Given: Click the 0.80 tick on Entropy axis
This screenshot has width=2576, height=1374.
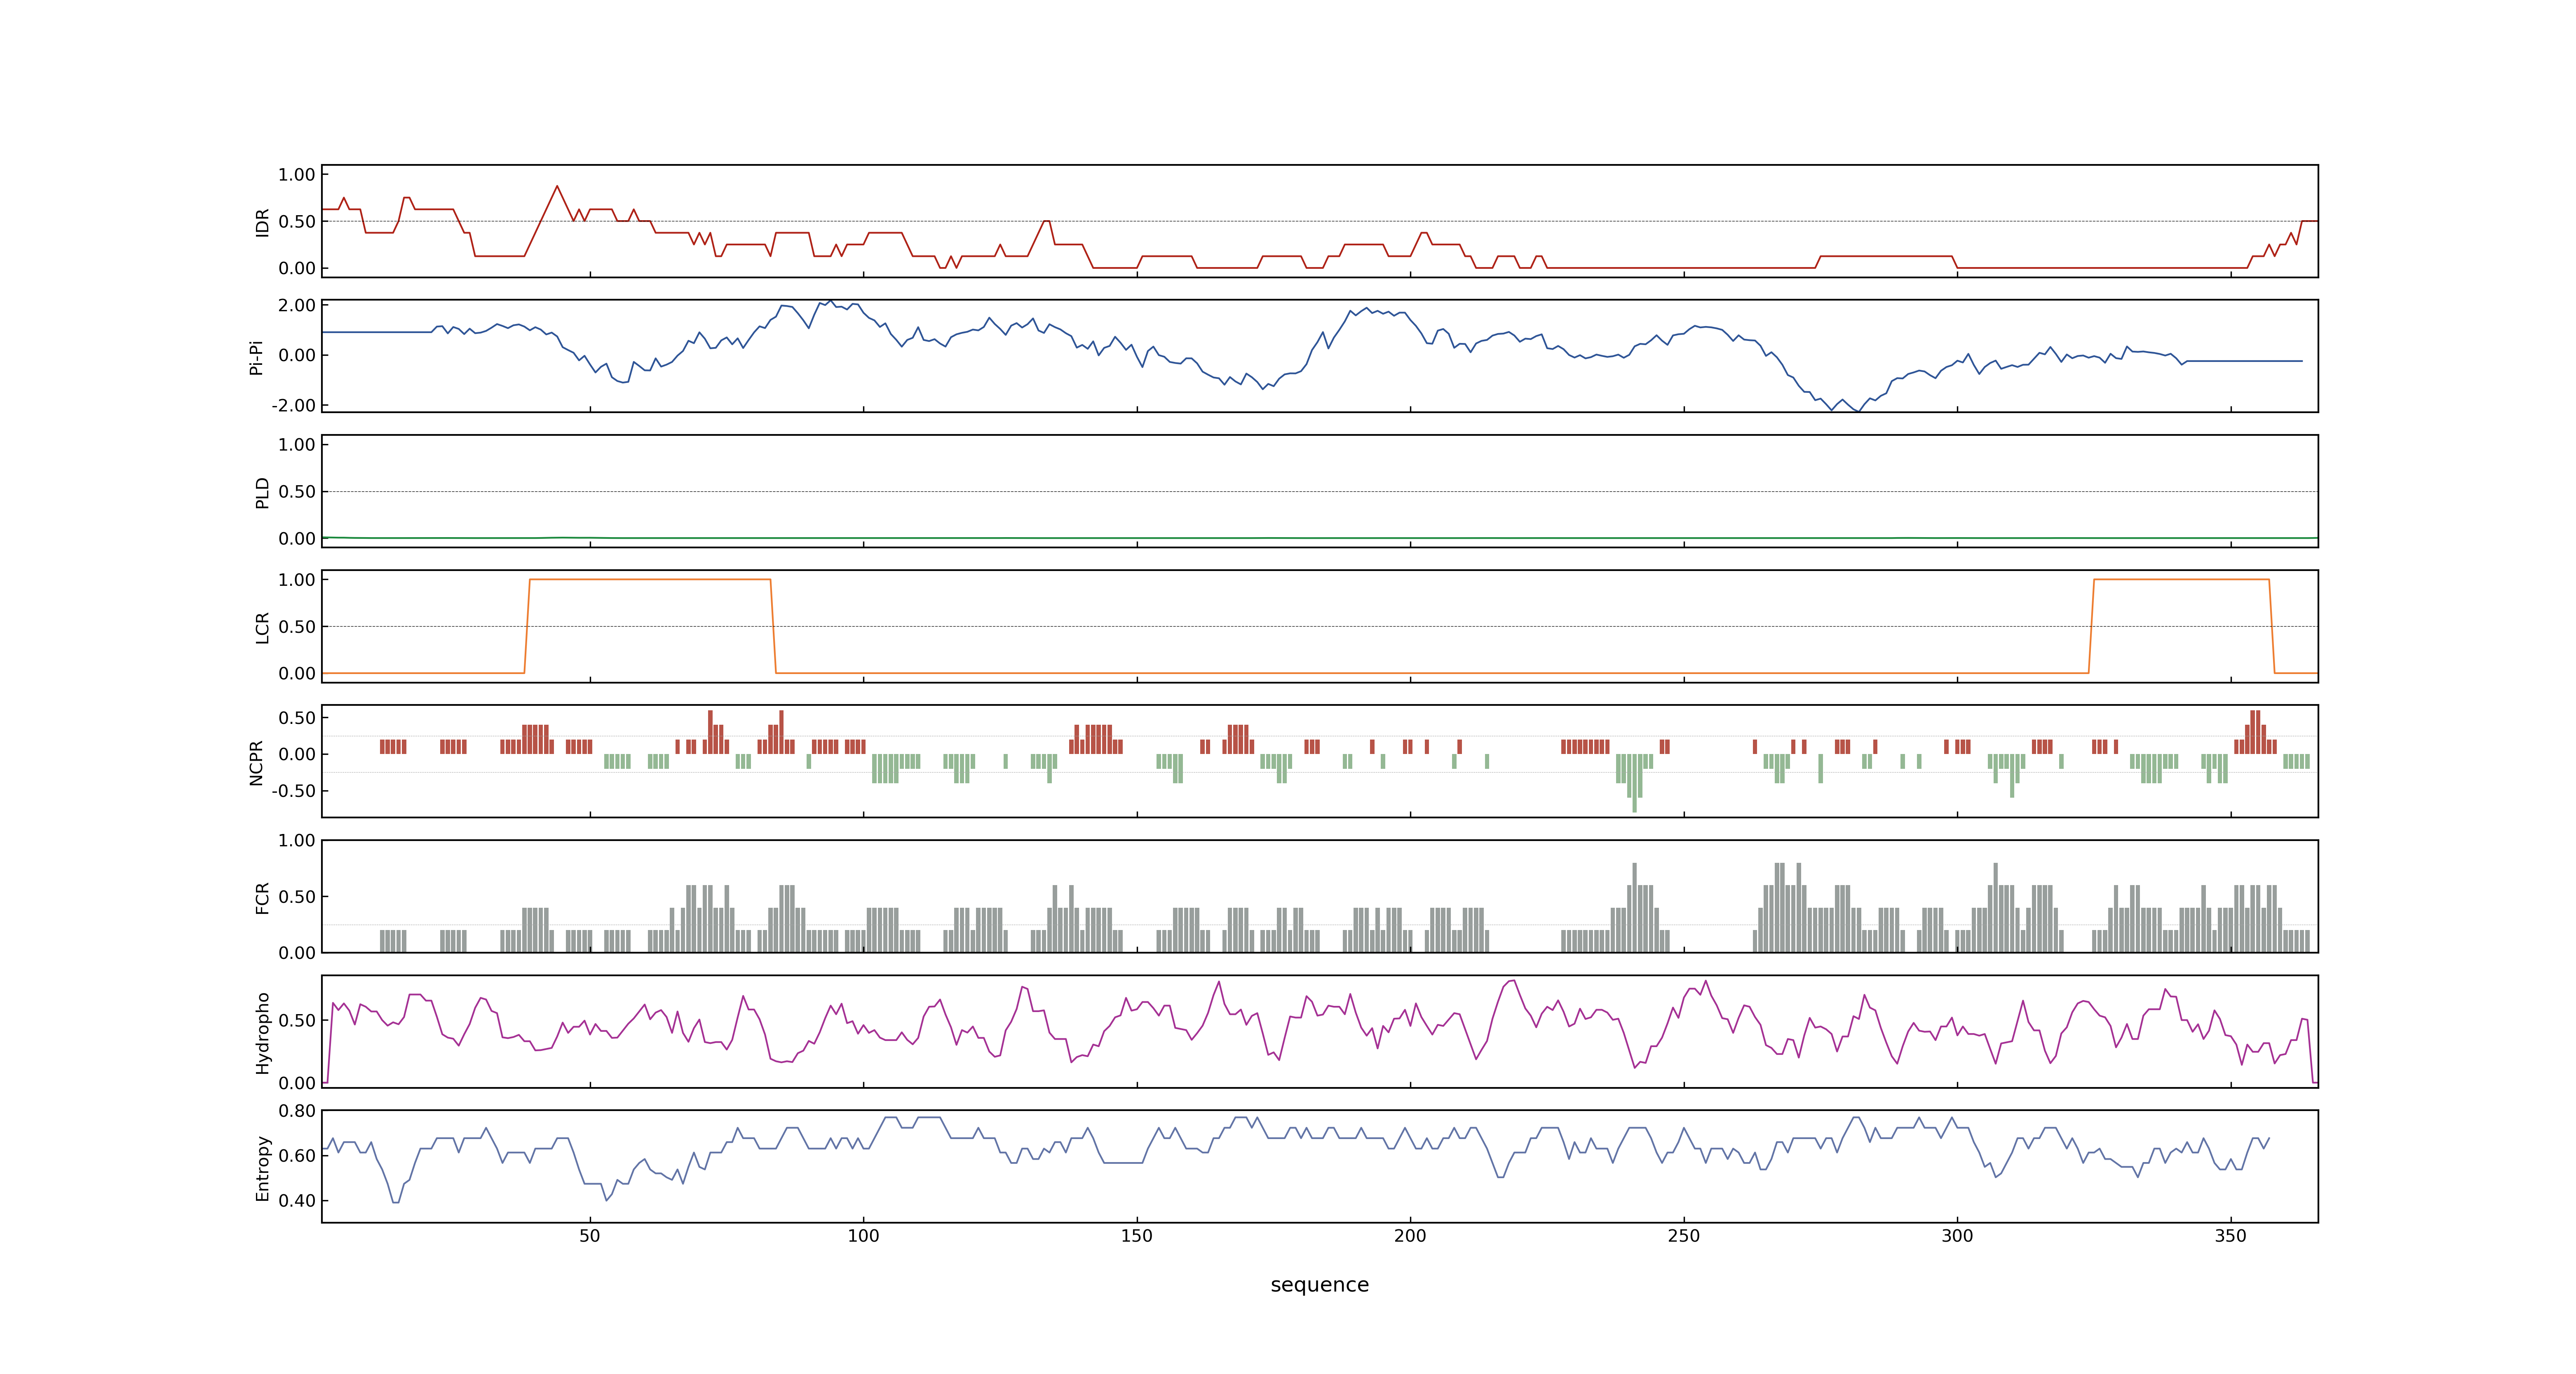Looking at the screenshot, I should (297, 1111).
